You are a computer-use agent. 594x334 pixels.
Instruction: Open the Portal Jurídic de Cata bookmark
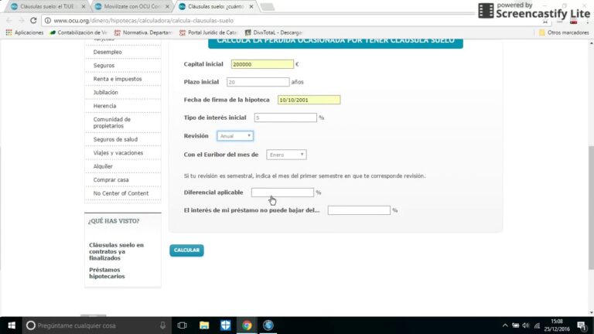[x=209, y=32]
